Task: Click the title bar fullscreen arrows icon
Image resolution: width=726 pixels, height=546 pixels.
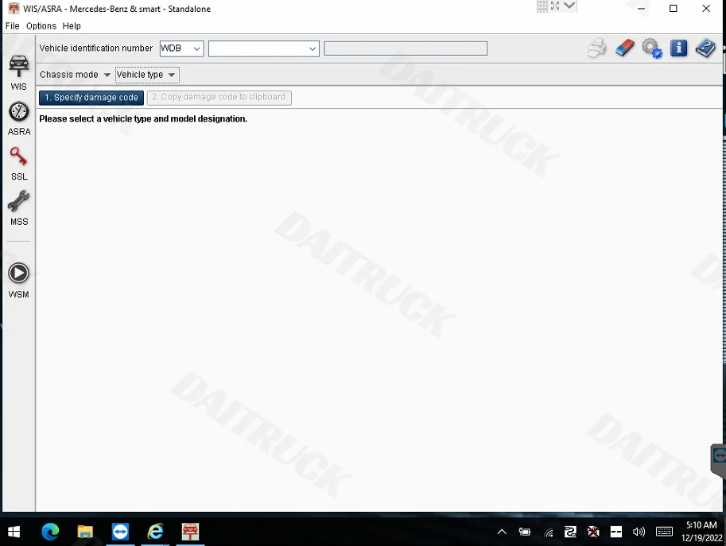Action: click(555, 6)
